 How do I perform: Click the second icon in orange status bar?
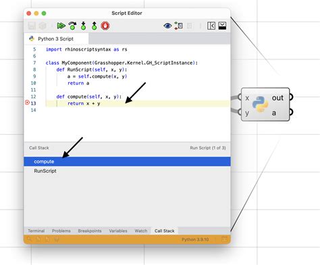pos(38,239)
